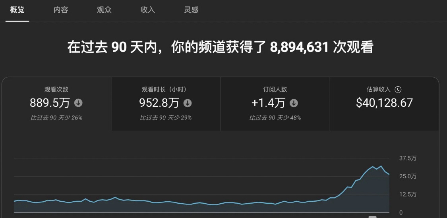The image size is (447, 218).
Task: Click the peak of the views line chart
Action: (x=380, y=166)
